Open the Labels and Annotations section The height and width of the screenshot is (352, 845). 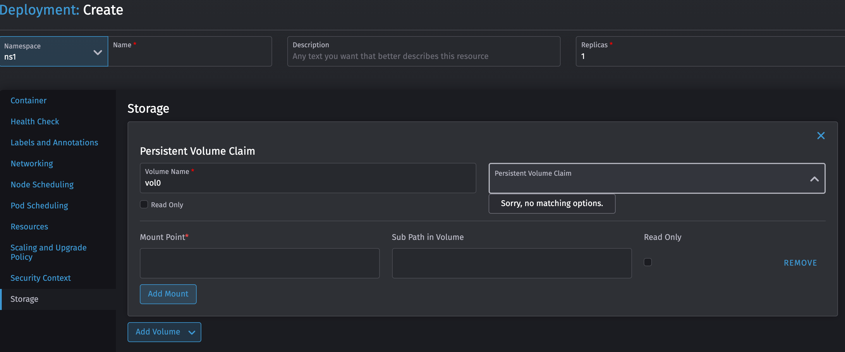coord(54,142)
